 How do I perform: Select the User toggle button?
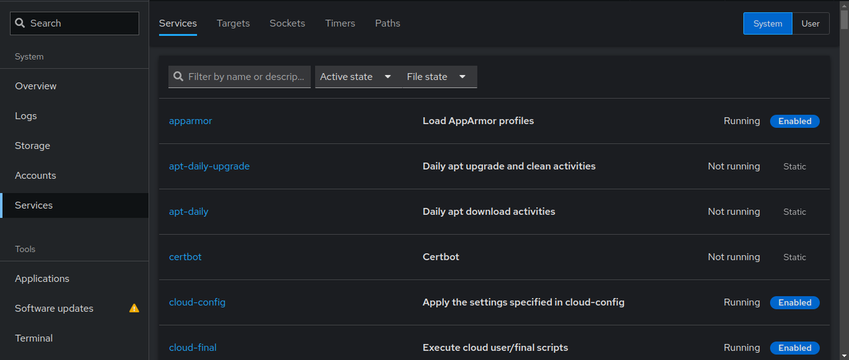[811, 23]
